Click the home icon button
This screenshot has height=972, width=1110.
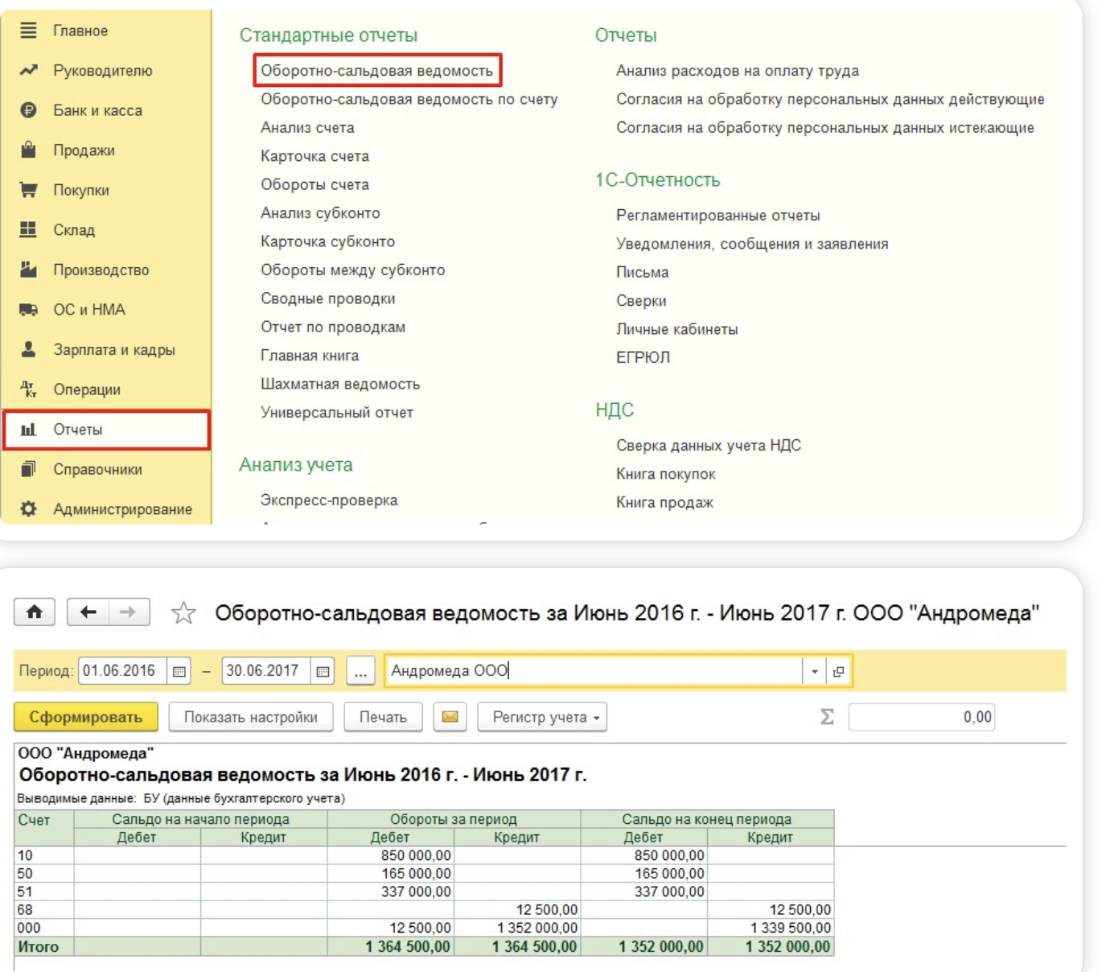tap(35, 612)
